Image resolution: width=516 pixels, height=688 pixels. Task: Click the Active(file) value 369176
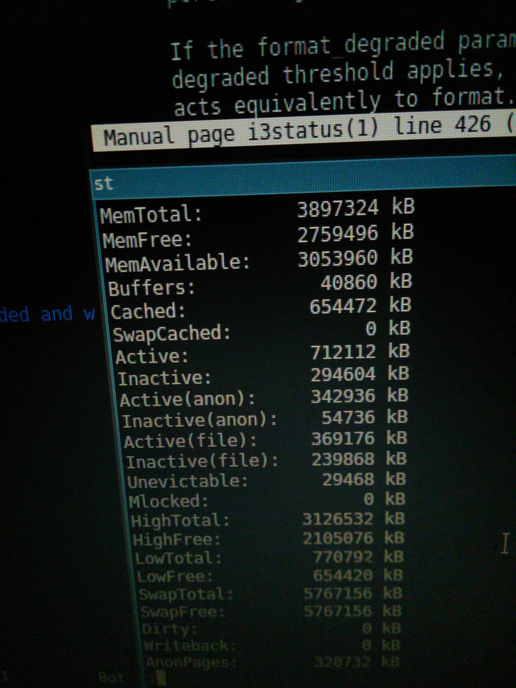click(x=343, y=439)
